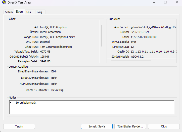Image resolution: width=182 pixels, height=132 pixels.
Task: Close the DirectX Tanı Aracı window
Action: (177, 2)
